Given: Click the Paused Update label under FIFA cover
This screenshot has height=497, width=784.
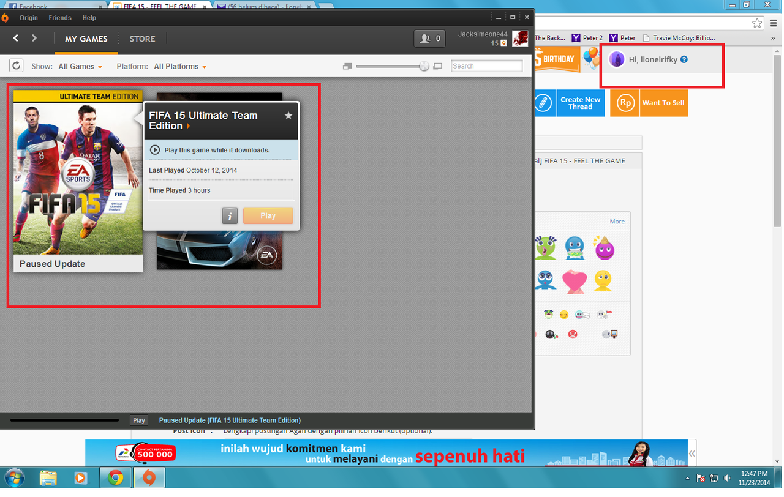Looking at the screenshot, I should (x=52, y=264).
